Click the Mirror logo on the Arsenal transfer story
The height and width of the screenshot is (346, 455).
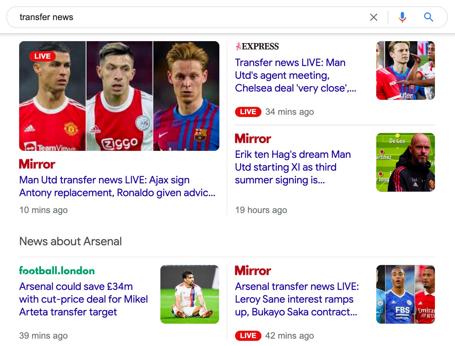pos(253,270)
